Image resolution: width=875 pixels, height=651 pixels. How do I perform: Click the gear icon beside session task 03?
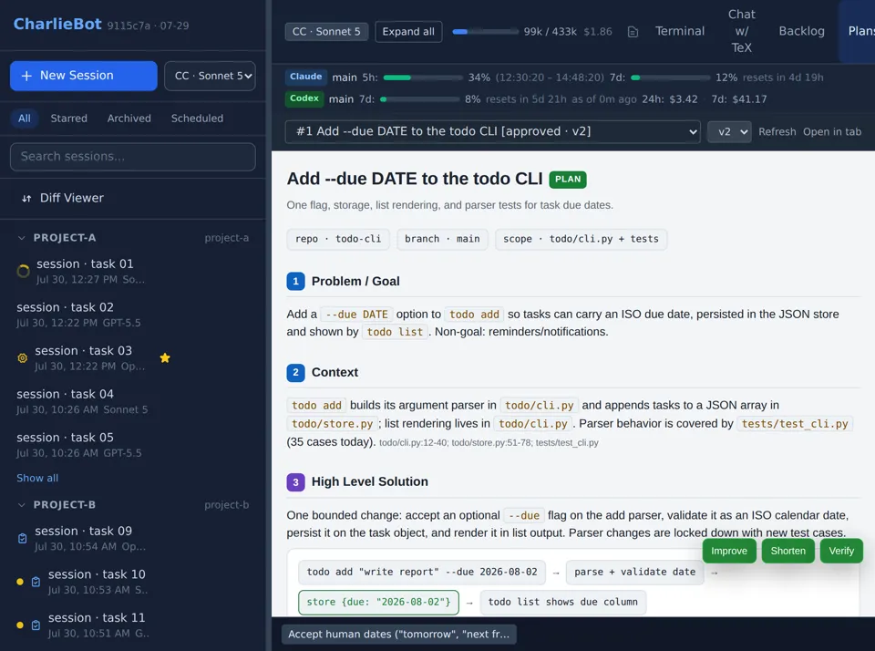(22, 358)
